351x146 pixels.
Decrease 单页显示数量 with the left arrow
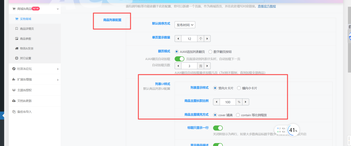(178, 39)
